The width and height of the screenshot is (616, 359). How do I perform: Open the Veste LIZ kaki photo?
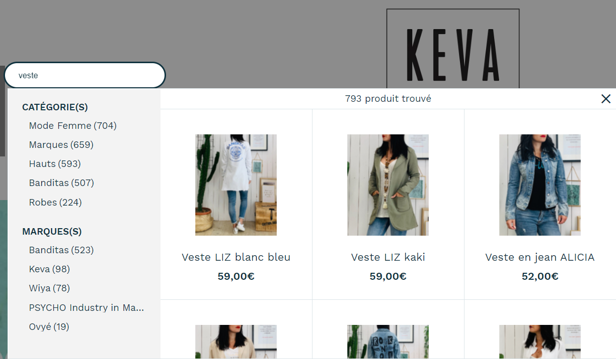(388, 185)
